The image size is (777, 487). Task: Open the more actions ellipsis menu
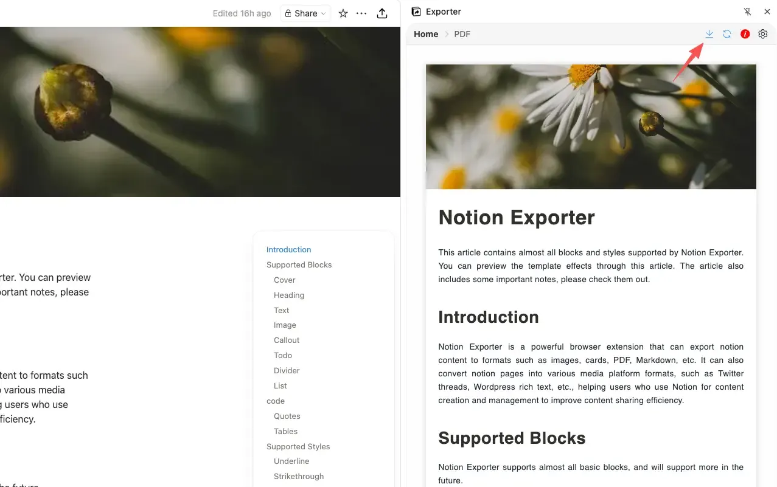click(361, 13)
